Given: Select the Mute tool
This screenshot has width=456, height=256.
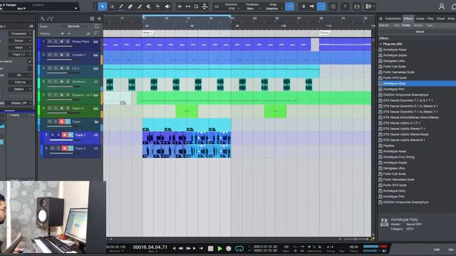Looking at the screenshot, I should coord(149,6).
